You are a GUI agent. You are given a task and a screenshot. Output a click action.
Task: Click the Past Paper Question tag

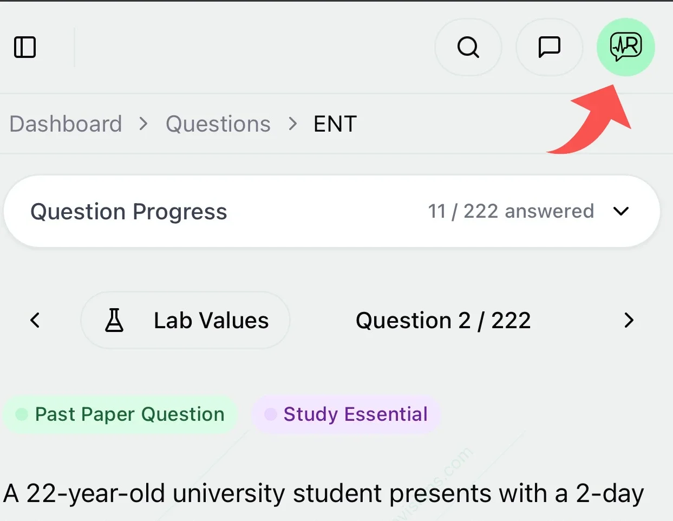pos(120,414)
